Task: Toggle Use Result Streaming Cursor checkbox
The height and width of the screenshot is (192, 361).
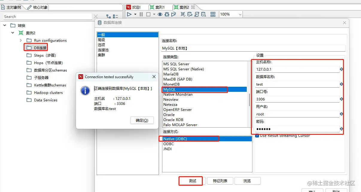Action: click(257, 136)
